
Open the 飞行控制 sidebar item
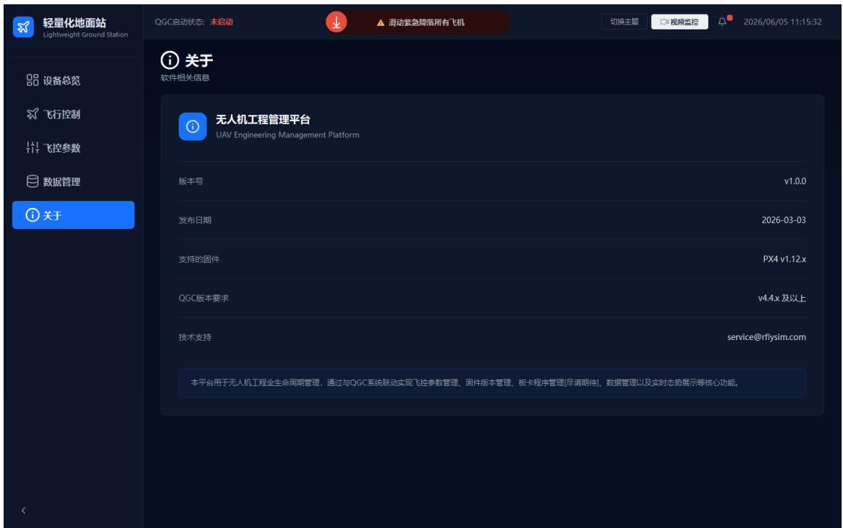73,114
